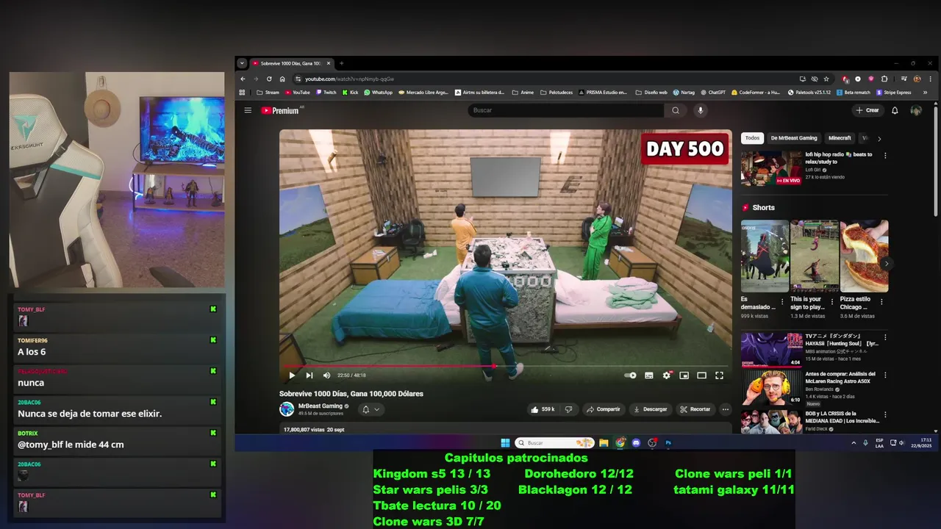941x529 pixels.
Task: Clip the video with Recortar
Action: [x=695, y=409]
